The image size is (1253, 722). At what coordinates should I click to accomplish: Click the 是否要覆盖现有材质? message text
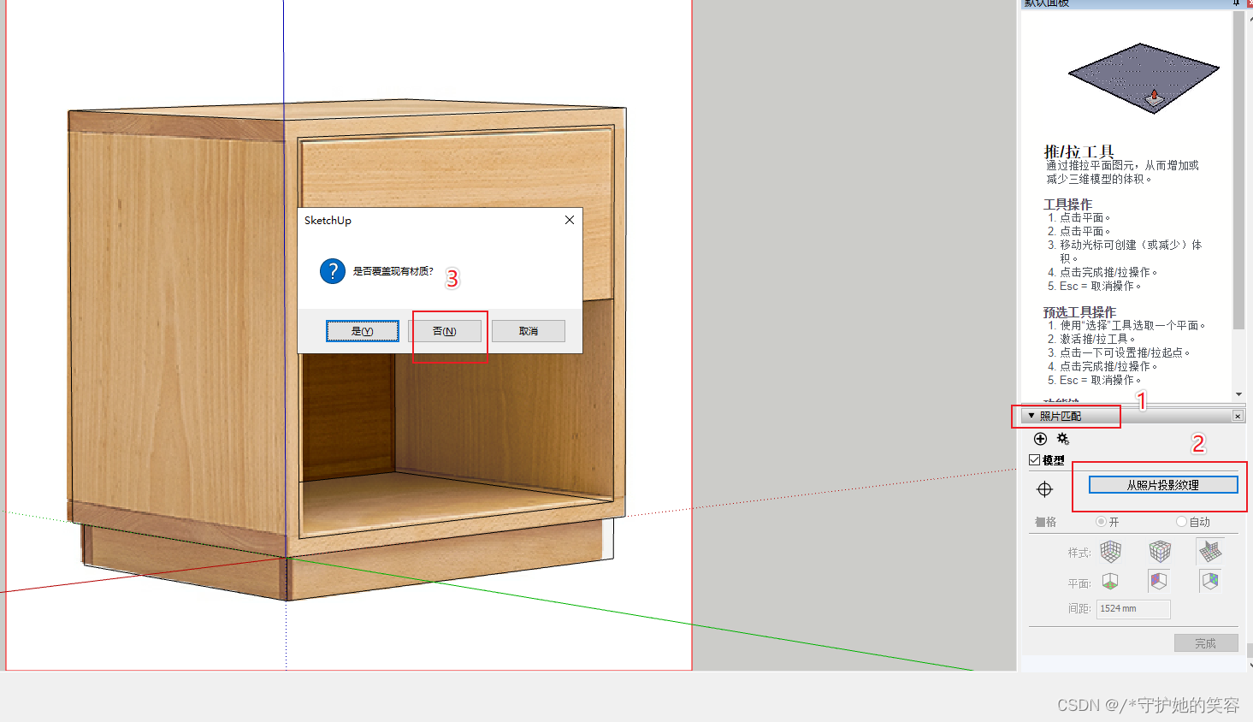[x=393, y=271]
